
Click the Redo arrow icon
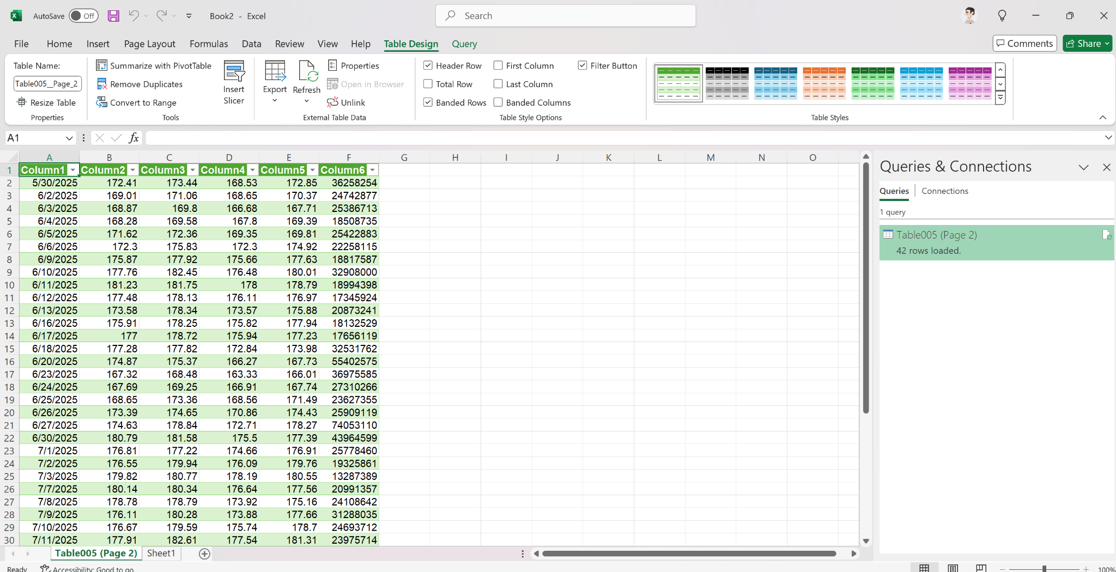click(161, 16)
